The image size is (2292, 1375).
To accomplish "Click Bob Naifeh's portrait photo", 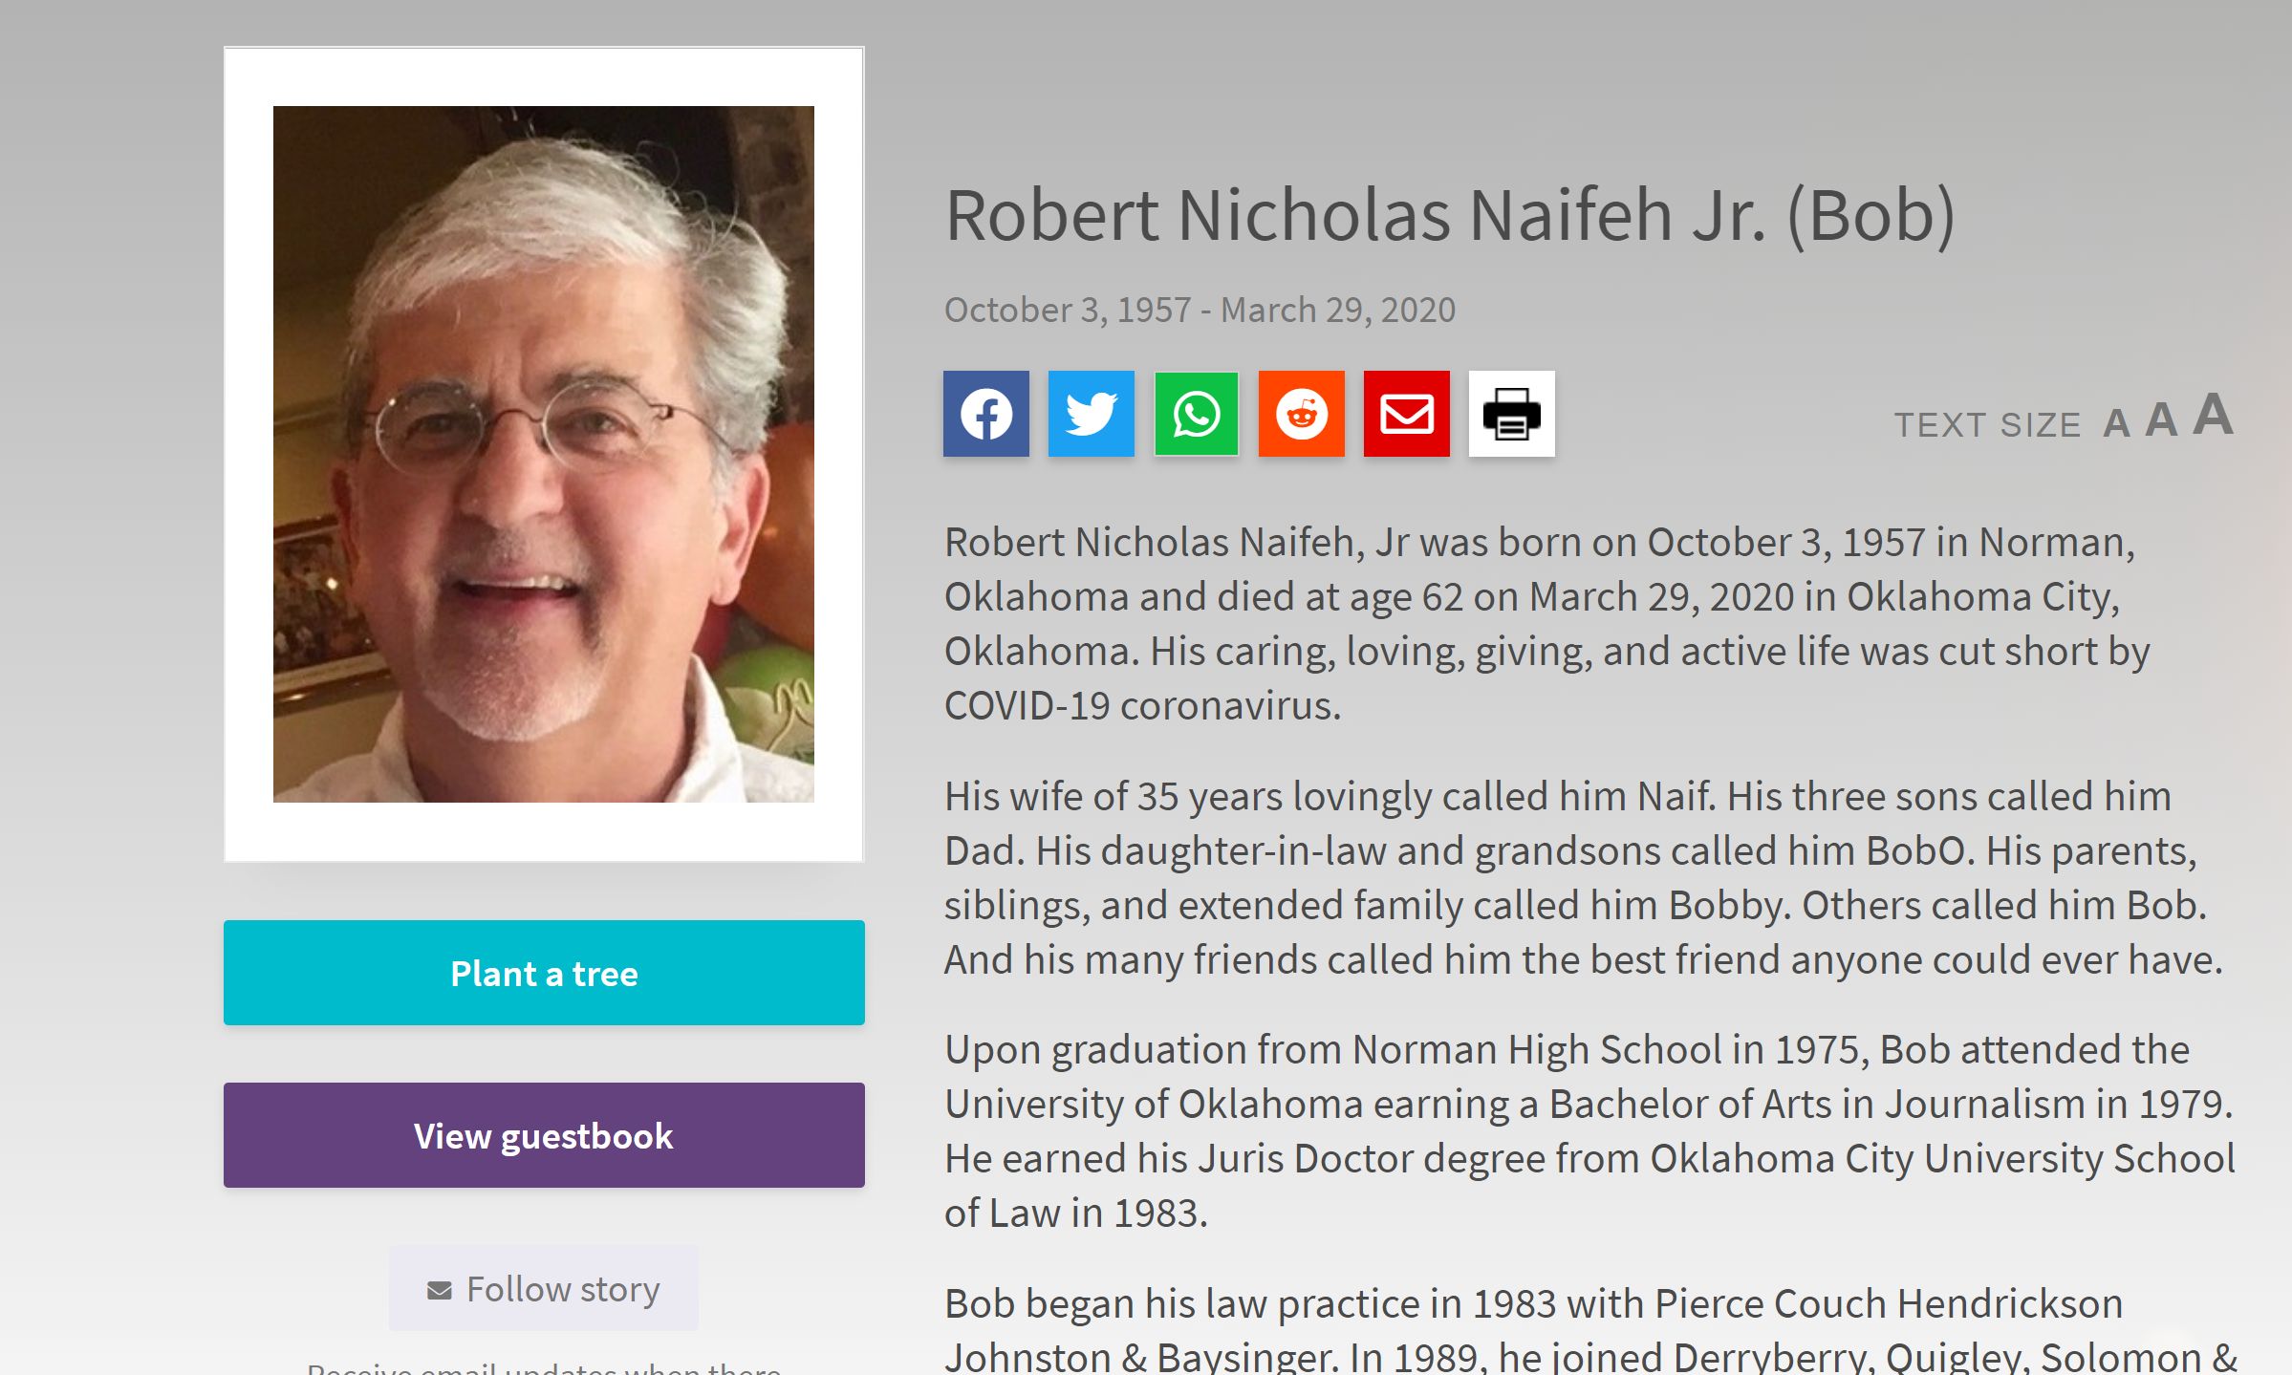I will click(544, 454).
